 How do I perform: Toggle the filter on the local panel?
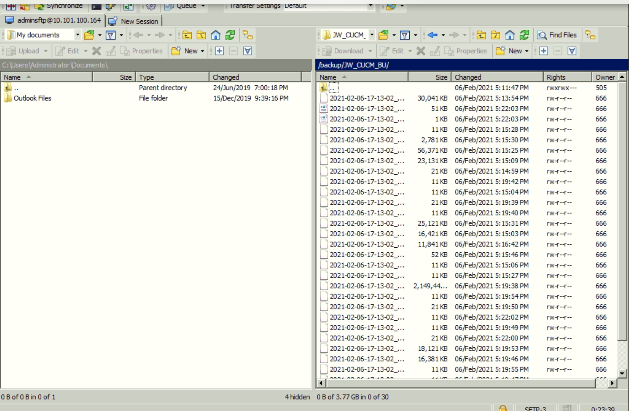(111, 35)
